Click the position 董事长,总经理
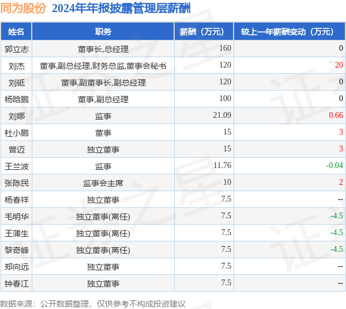The height and width of the screenshot is (309, 346). [x=103, y=49]
